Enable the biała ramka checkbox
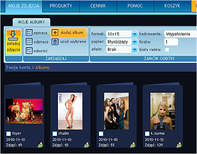 (167, 50)
